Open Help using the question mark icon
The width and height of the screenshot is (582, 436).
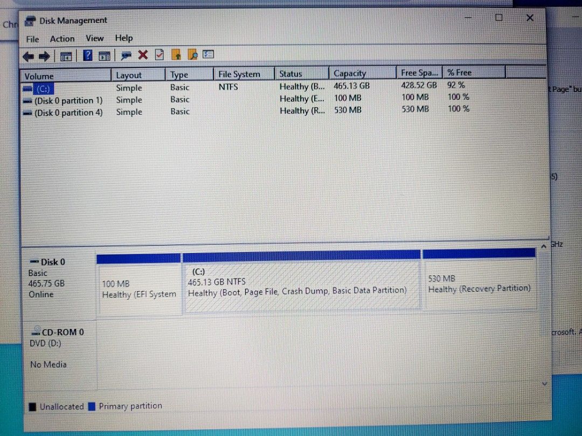[87, 54]
